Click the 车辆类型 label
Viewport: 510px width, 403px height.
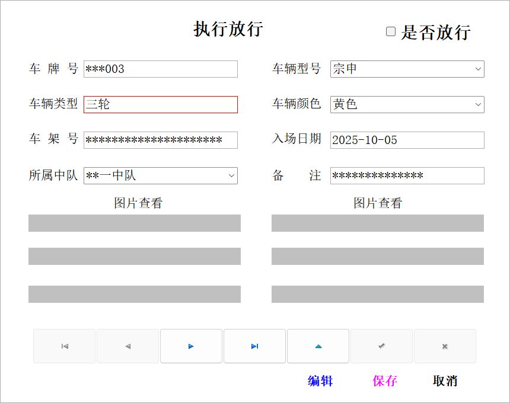tap(53, 104)
